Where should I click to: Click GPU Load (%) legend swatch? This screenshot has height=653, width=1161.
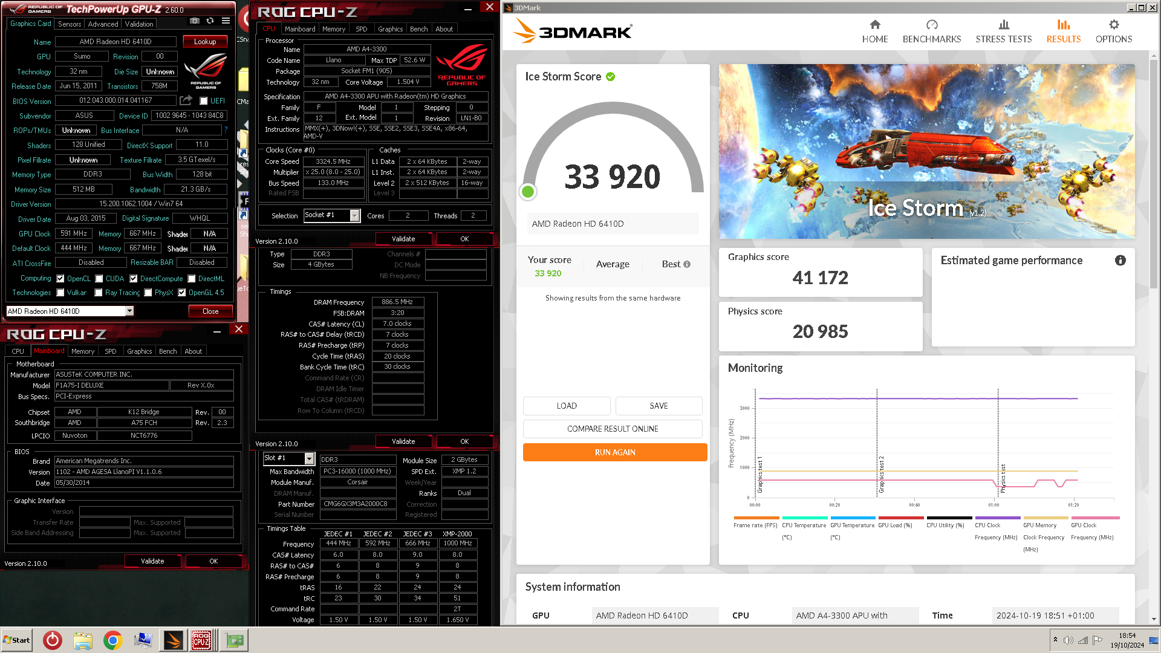pyautogui.click(x=901, y=518)
